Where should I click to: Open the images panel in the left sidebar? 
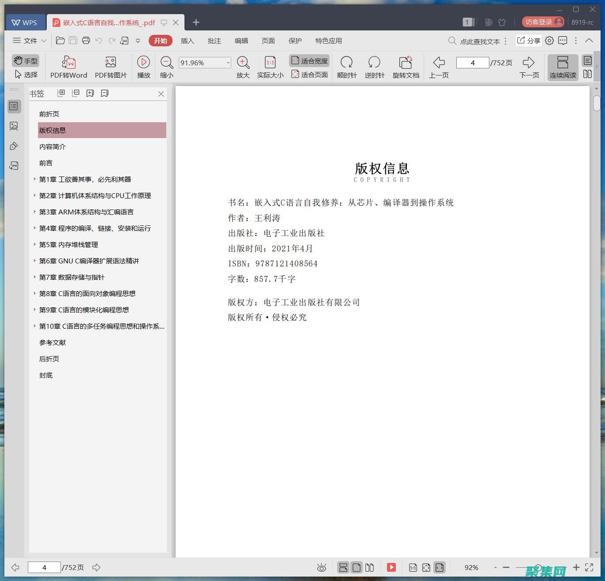pyautogui.click(x=14, y=126)
